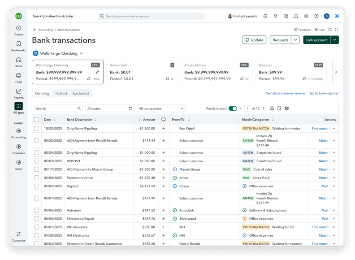Click the notifications bell icon
Viewport: 355px width, 260px height.
[296, 16]
